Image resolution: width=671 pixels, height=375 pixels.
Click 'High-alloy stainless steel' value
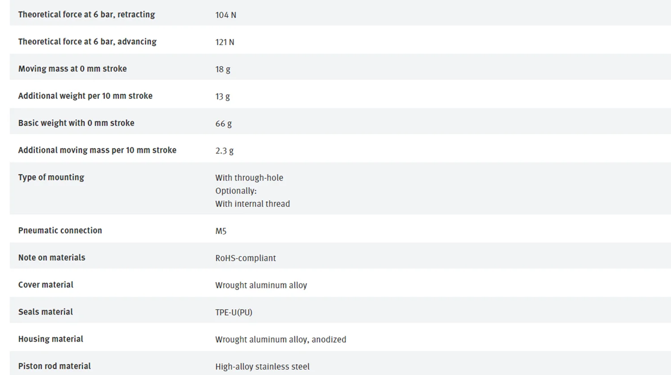[x=262, y=367]
